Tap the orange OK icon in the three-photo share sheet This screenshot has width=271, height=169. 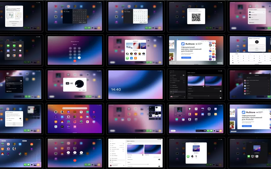point(135,58)
